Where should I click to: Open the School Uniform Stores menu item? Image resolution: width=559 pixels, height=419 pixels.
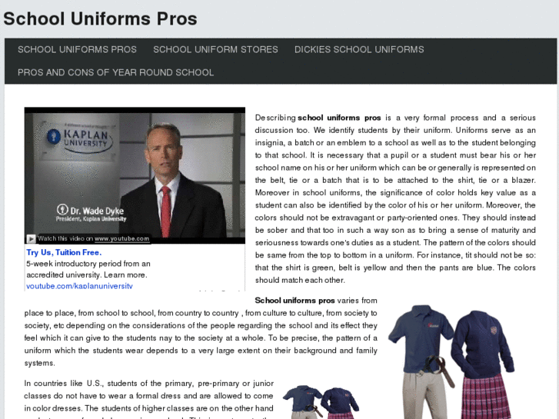(215, 49)
